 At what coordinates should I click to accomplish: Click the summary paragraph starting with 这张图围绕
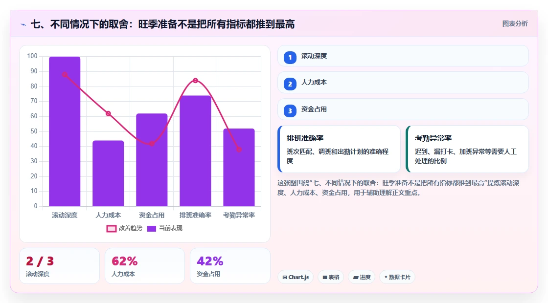click(398, 188)
